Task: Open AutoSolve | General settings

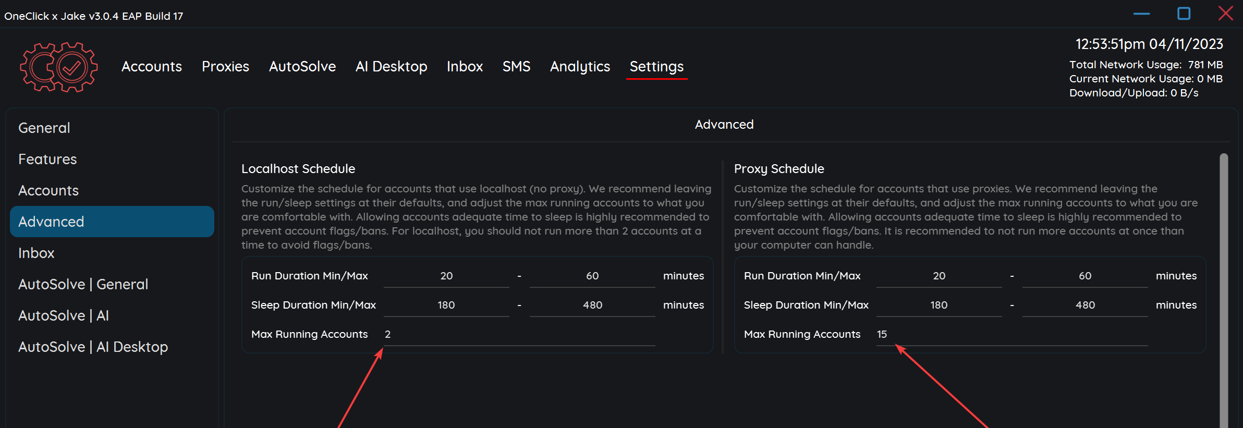Action: point(83,284)
